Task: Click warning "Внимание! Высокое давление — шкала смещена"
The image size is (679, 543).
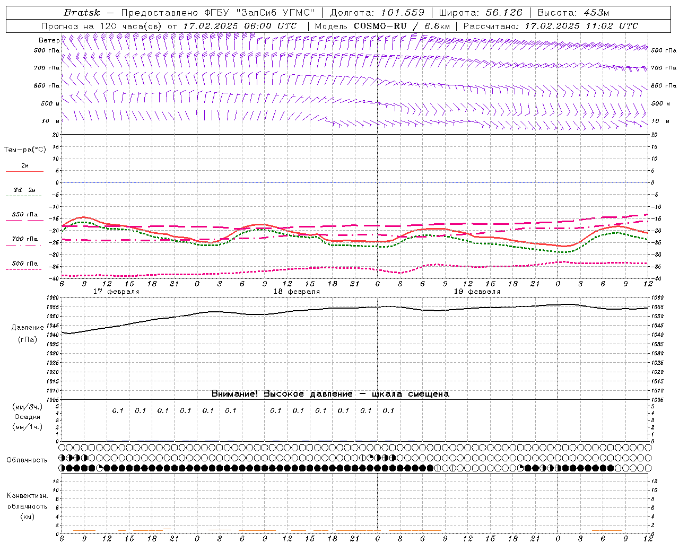Action: [330, 393]
